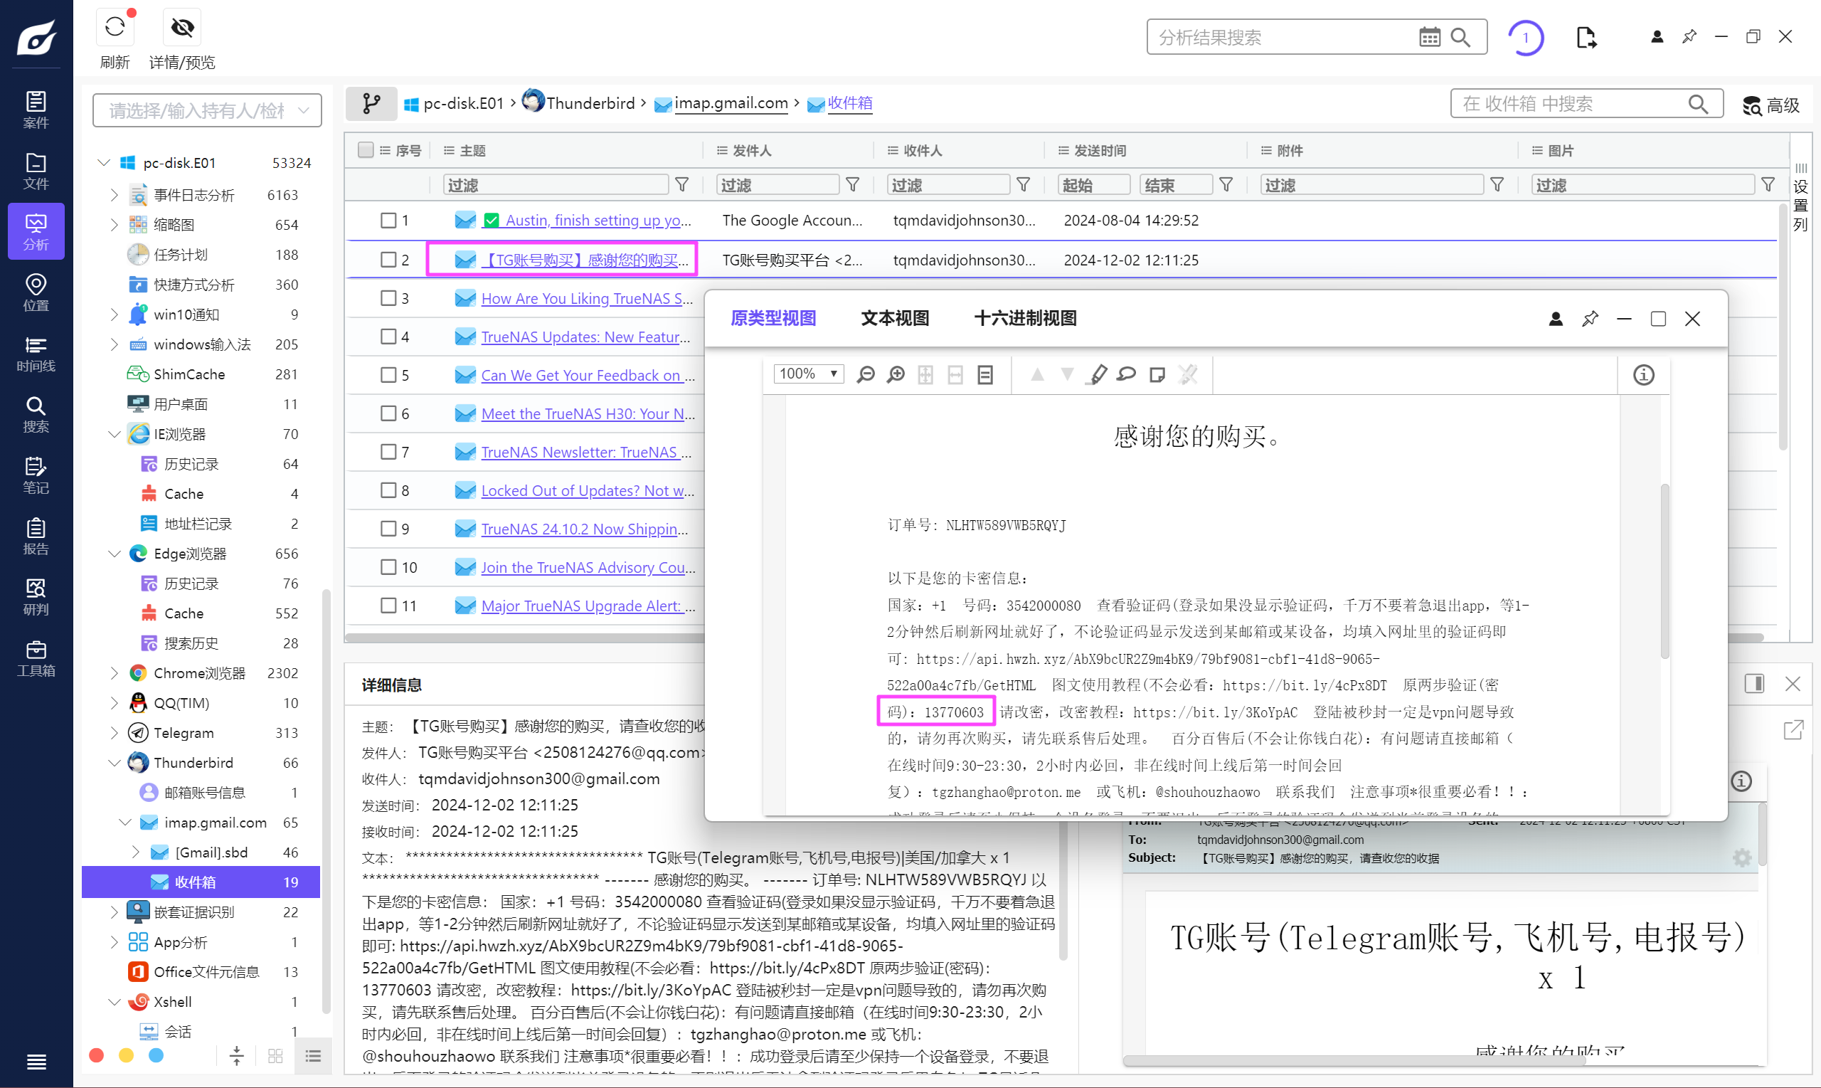Expand the [Gmail].sbd tree node

click(136, 852)
